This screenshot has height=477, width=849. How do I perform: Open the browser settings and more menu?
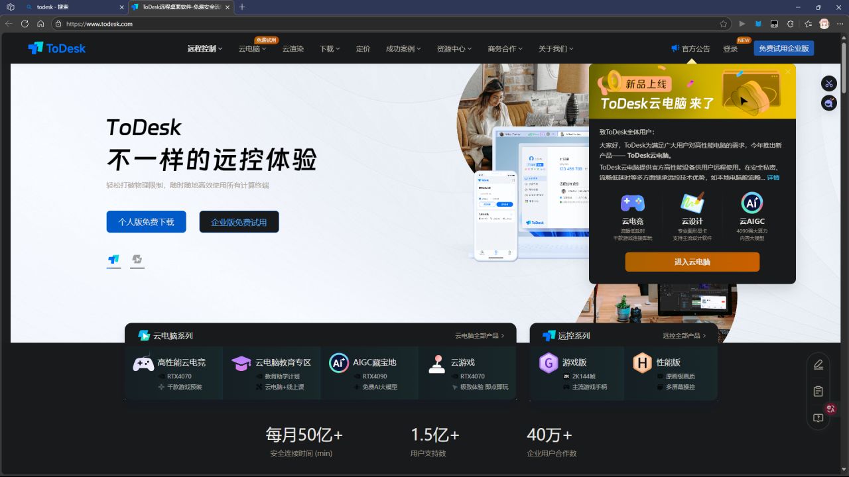pyautogui.click(x=840, y=24)
